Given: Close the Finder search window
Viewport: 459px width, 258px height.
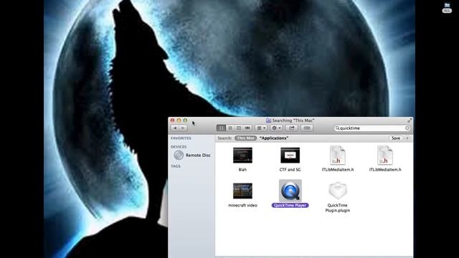Looking at the screenshot, I should 172,120.
